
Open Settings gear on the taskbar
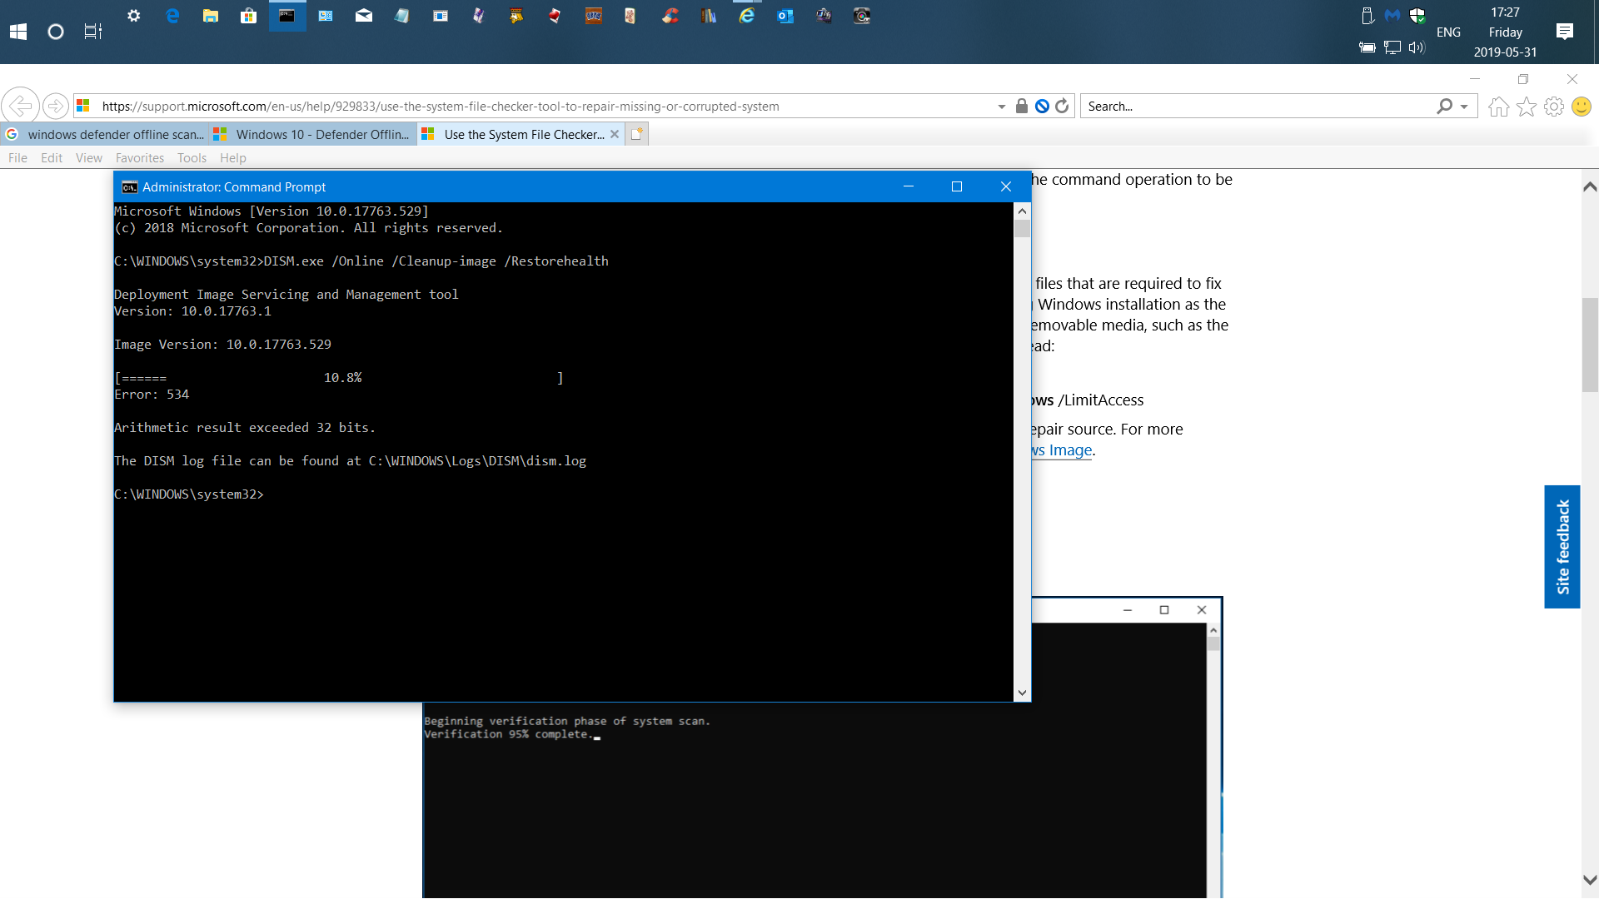click(x=133, y=16)
